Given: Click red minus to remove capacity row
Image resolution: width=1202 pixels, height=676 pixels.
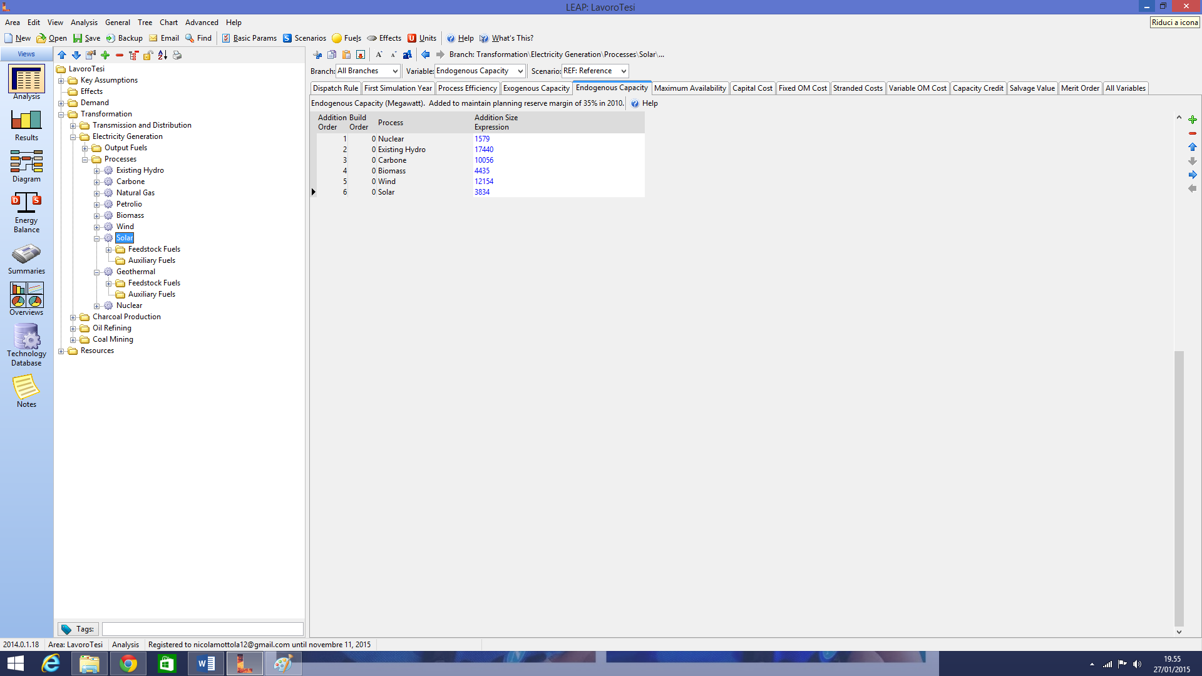Looking at the screenshot, I should click(x=1193, y=133).
